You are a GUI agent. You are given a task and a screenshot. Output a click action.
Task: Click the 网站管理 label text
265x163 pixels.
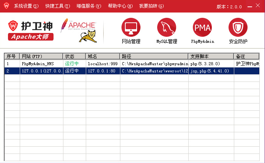coord(131,42)
